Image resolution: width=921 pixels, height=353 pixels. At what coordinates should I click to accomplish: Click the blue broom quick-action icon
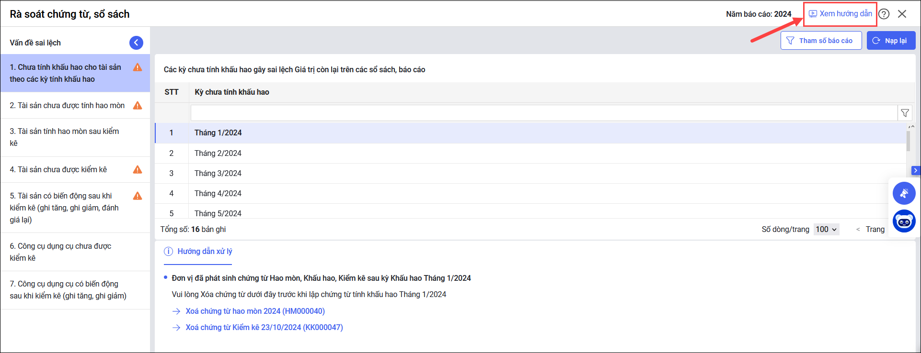click(904, 193)
